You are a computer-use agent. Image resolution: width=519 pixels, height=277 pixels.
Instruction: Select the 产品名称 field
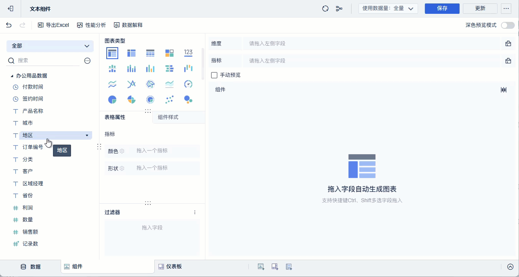tap(33, 111)
